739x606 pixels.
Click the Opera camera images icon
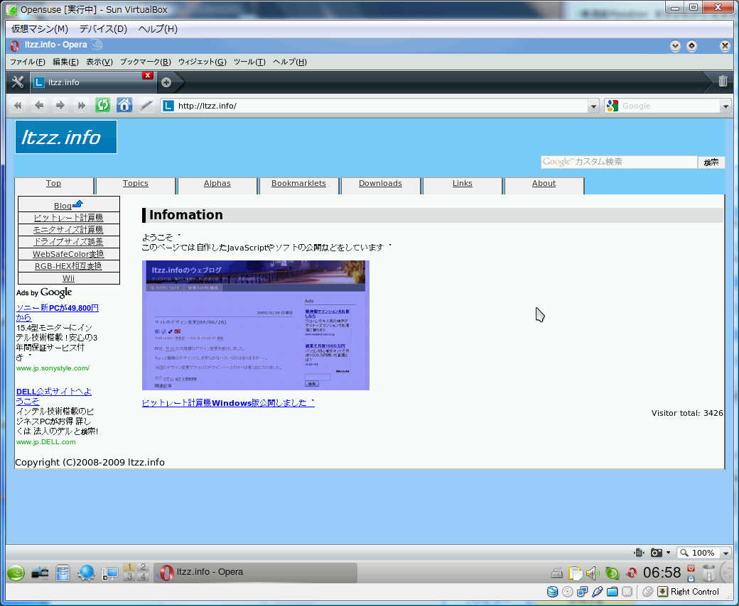[656, 552]
